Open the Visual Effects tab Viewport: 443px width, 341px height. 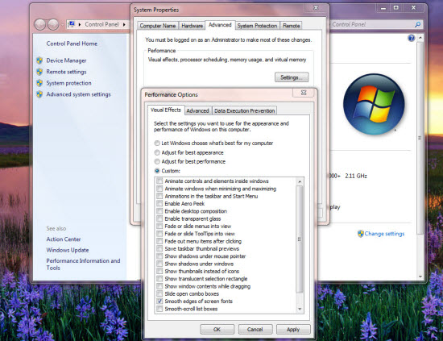[166, 110]
